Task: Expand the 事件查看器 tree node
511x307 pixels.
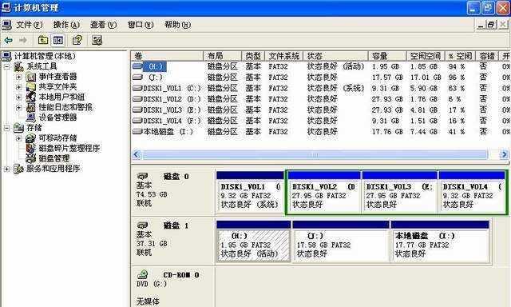Action: tap(18, 77)
